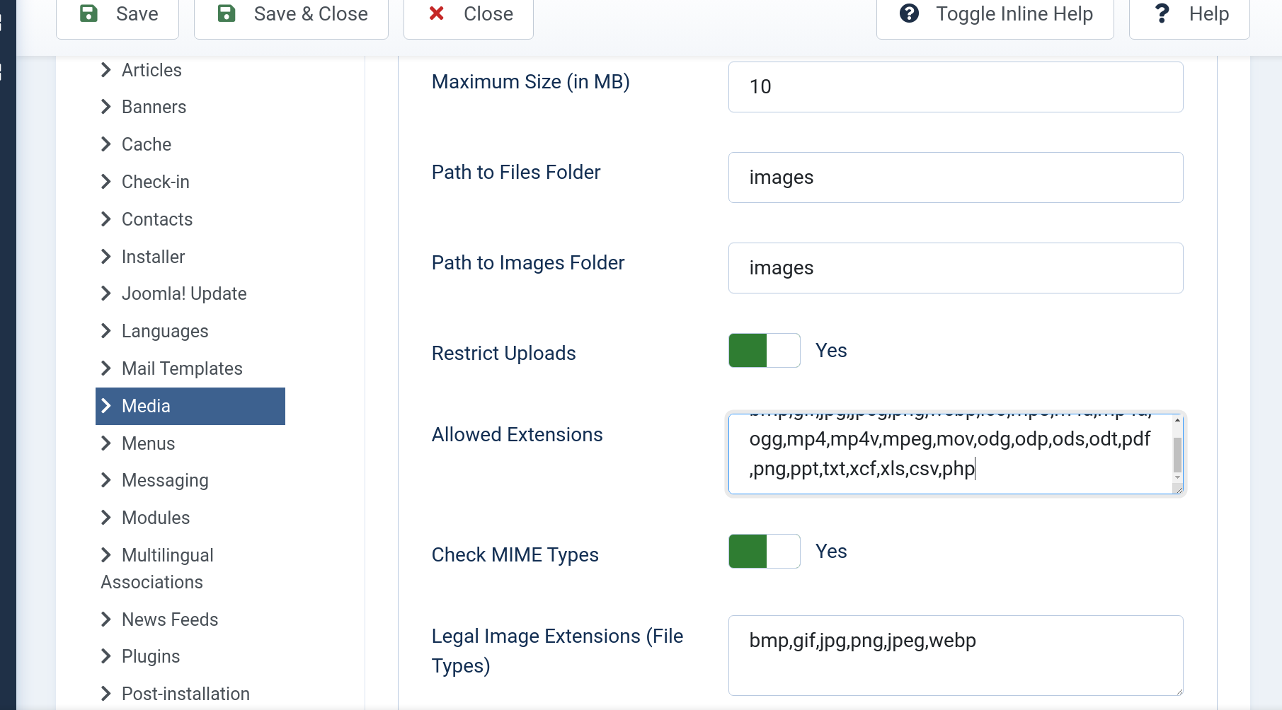Expand the Joomla! Update chevron

point(106,293)
